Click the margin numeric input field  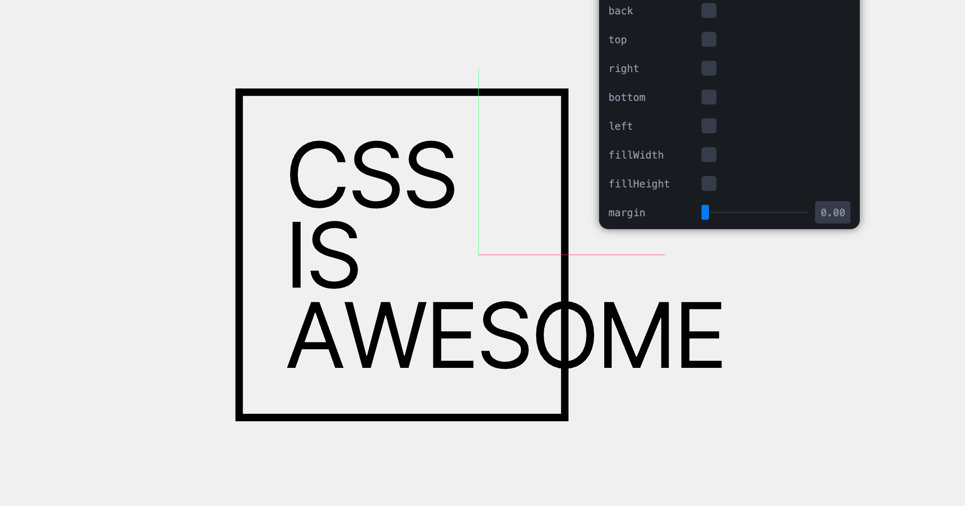(x=834, y=212)
